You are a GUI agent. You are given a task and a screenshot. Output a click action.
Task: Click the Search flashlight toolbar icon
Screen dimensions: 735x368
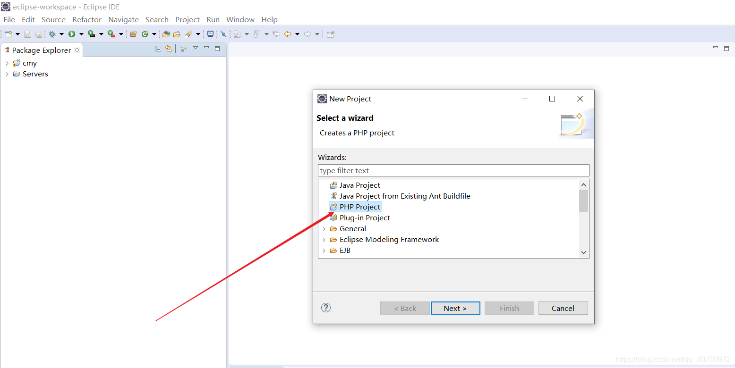[188, 34]
